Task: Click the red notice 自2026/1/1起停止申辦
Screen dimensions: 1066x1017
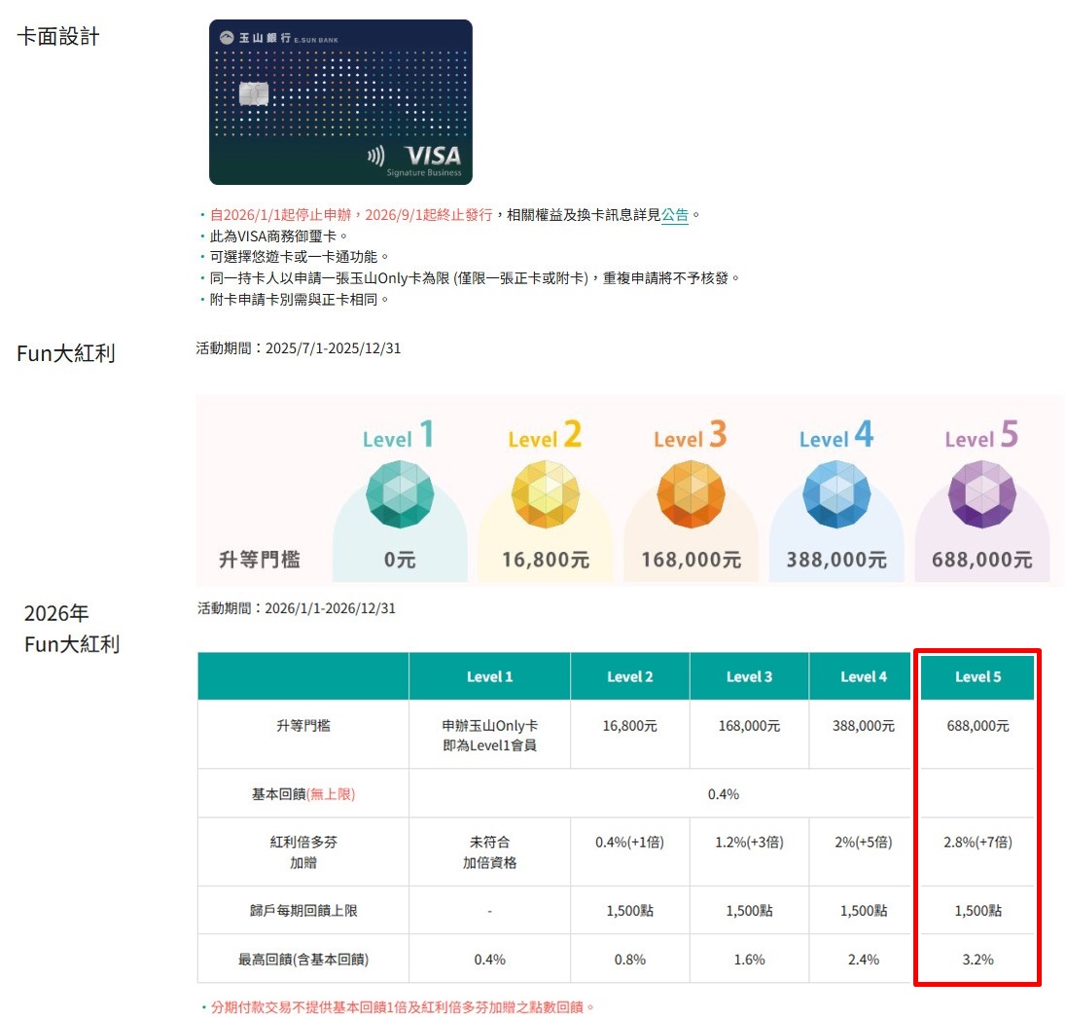Action: [351, 215]
